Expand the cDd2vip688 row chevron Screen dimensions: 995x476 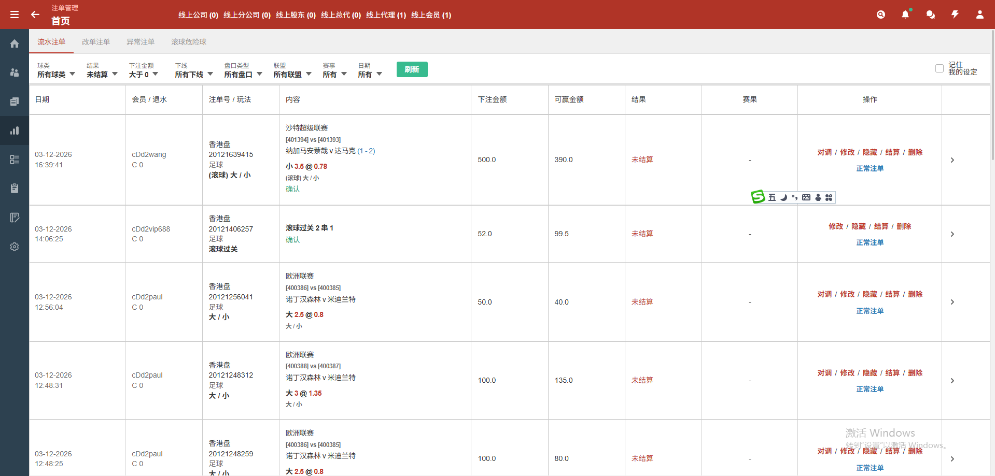coord(952,234)
